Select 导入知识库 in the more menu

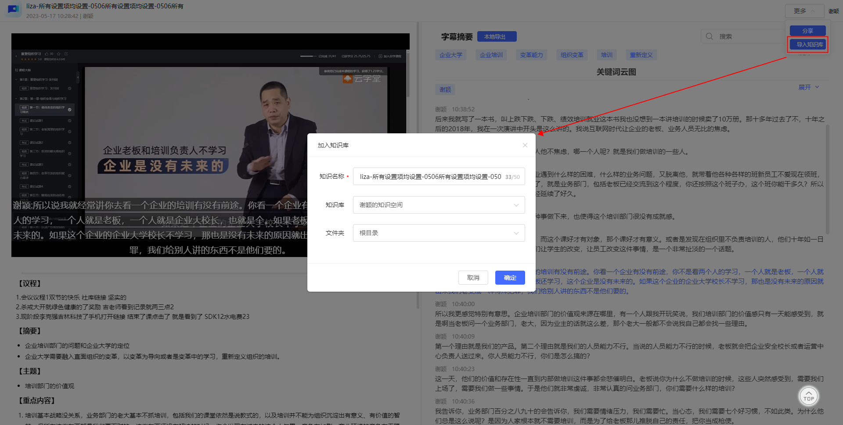(807, 44)
